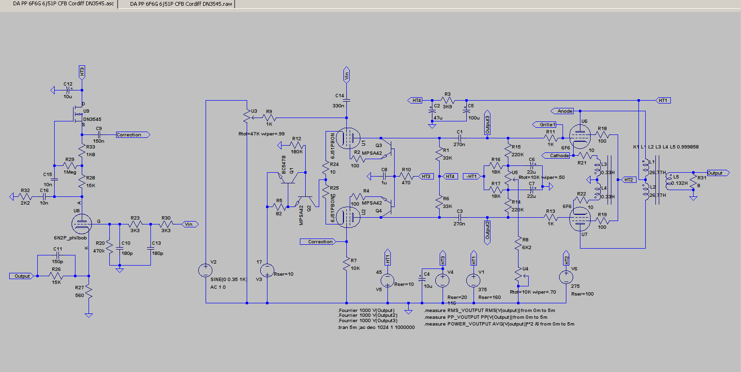The image size is (741, 372).
Task: Select the C14 330n capacitor symbol
Action: click(x=347, y=101)
